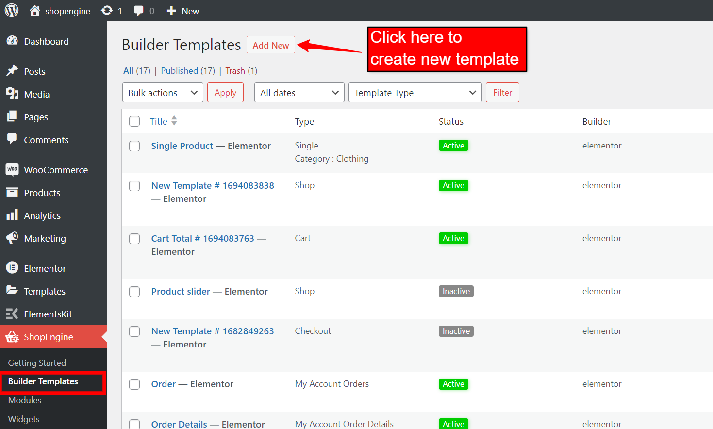Click the 'Checkout' type cell
The height and width of the screenshot is (429, 713).
[313, 331]
